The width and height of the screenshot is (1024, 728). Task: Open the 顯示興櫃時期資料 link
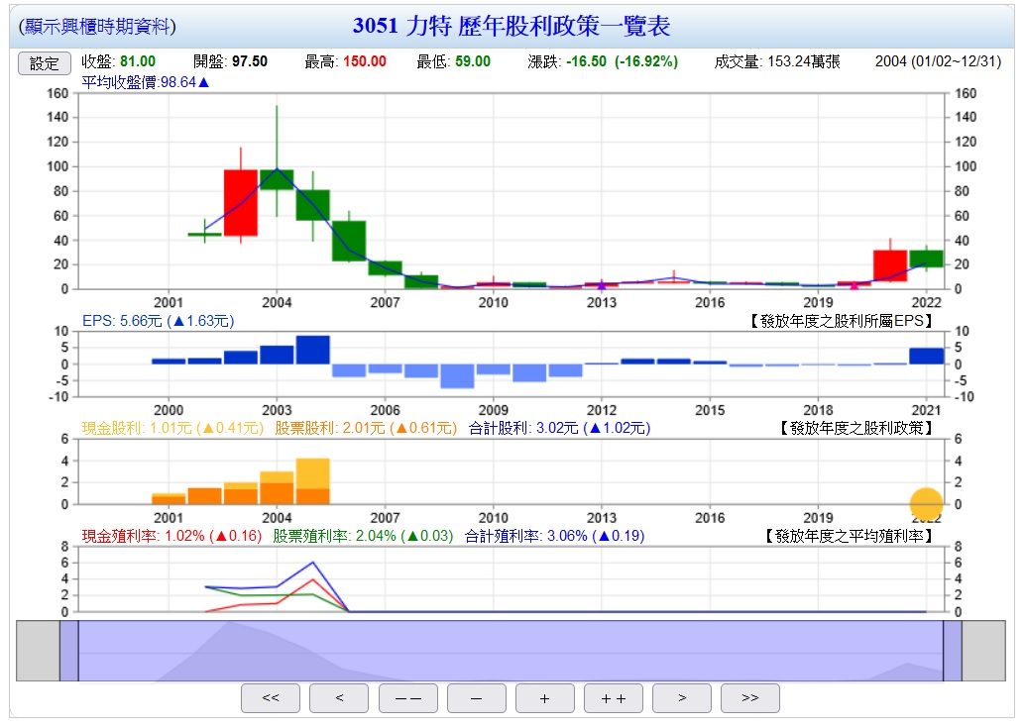tap(97, 27)
